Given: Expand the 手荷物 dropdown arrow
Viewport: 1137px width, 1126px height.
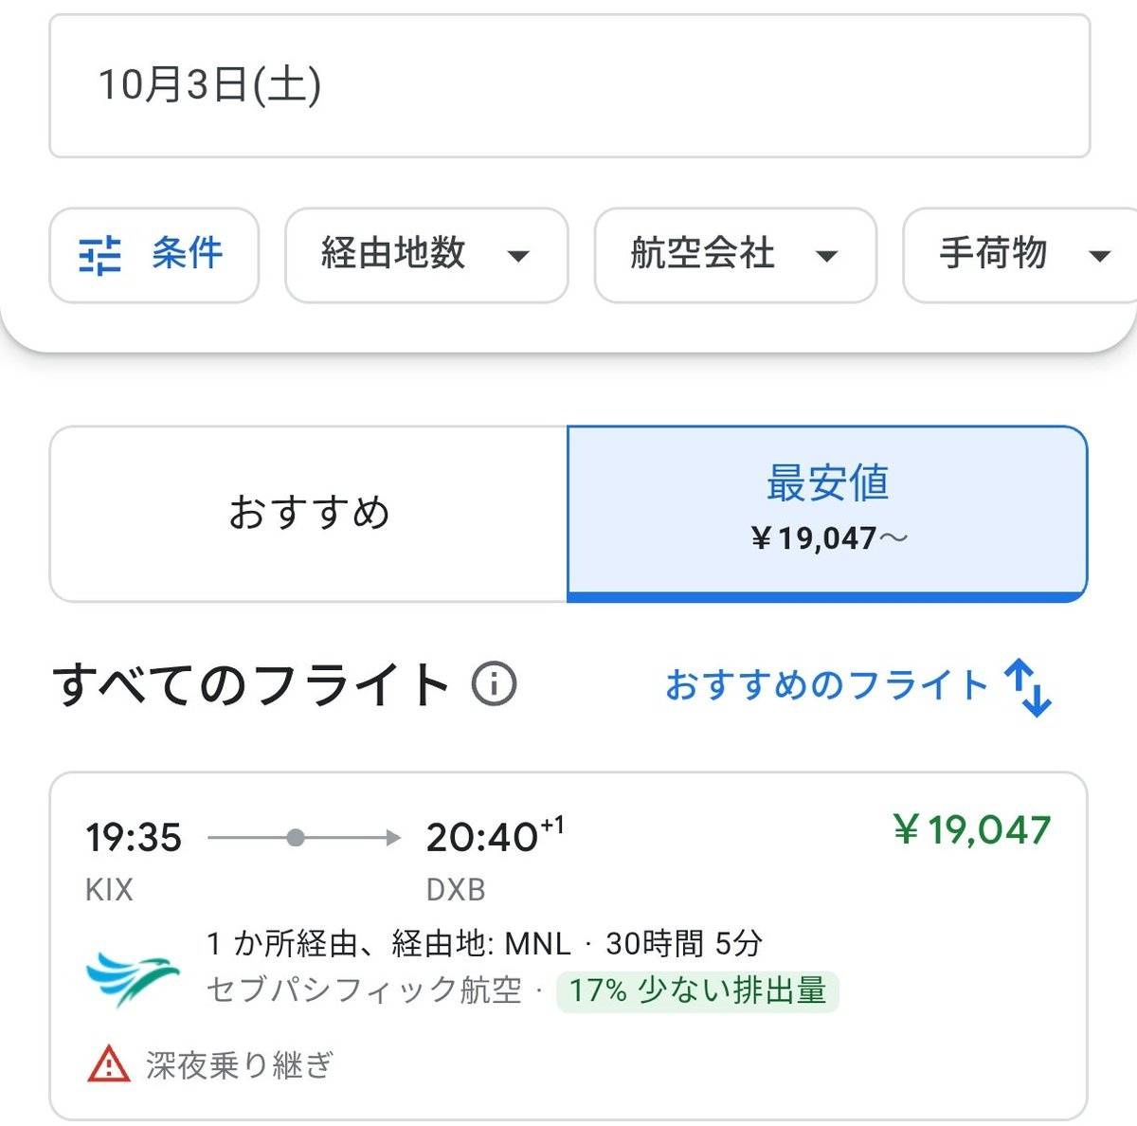Looking at the screenshot, I should pyautogui.click(x=1099, y=256).
